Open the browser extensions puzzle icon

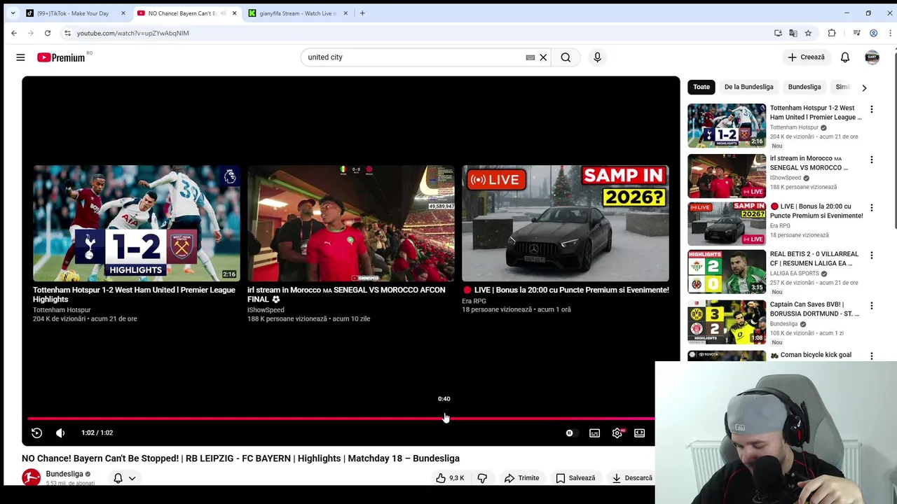click(x=832, y=33)
